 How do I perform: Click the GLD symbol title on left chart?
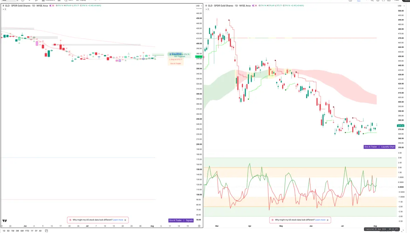(x=26, y=6)
